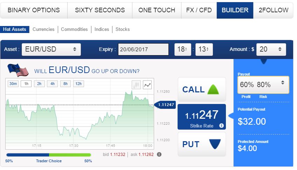This screenshot has width=297, height=170.
Task: Click the green CALL up arrow
Action: point(213,89)
